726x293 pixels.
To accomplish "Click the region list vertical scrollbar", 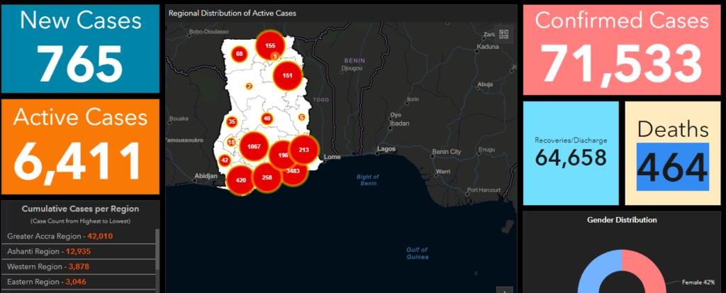I will (x=157, y=262).
